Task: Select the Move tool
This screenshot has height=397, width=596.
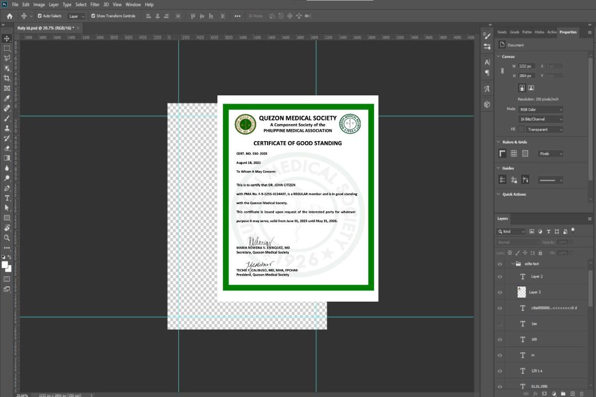Action: point(7,39)
